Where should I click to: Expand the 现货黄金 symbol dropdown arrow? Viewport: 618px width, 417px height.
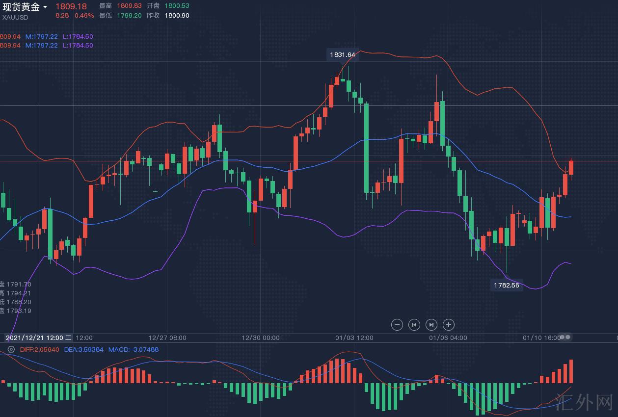(x=45, y=7)
